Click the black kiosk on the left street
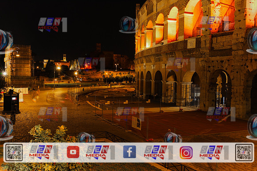Screen dimensions: 257x171 (x=11, y=101)
